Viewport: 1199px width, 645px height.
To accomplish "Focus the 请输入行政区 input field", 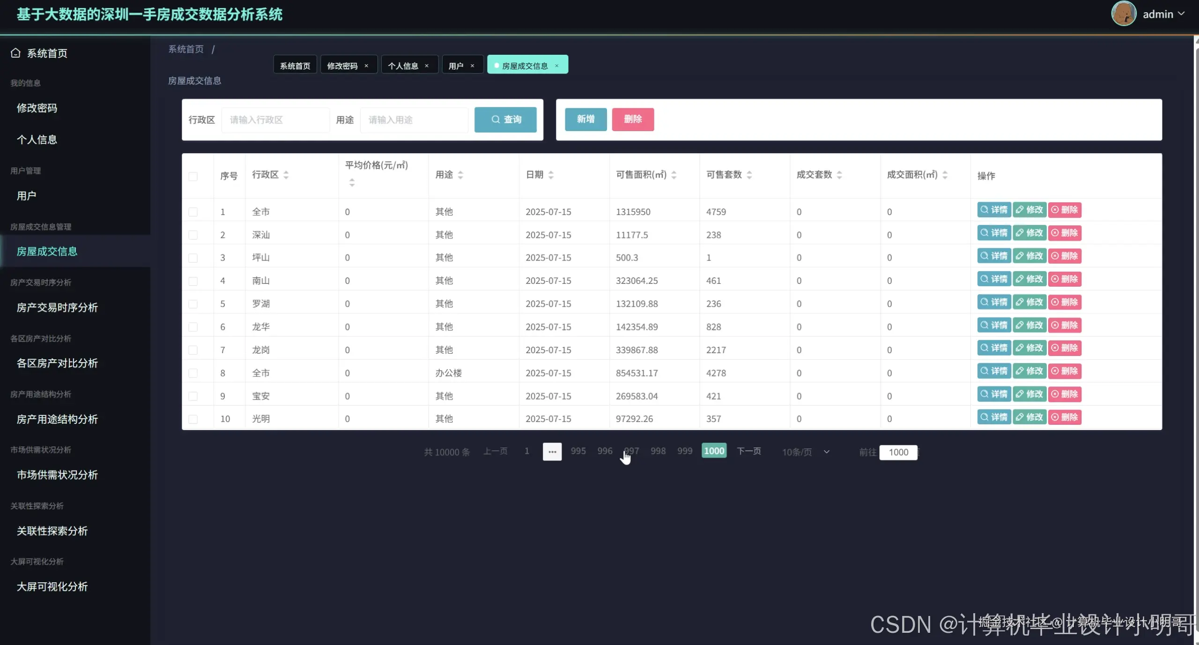I will [x=275, y=120].
